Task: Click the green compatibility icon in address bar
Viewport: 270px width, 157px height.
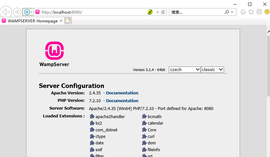Action: coord(150,12)
